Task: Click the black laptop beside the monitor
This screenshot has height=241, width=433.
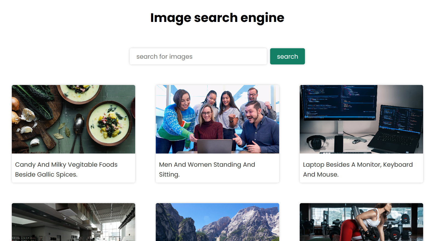Action: [x=398, y=129]
